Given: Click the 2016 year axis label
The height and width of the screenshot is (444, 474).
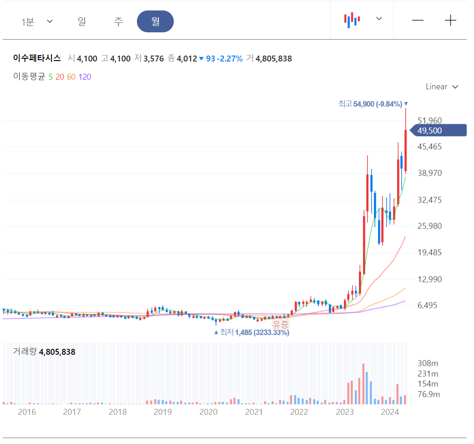Looking at the screenshot, I should tap(27, 412).
